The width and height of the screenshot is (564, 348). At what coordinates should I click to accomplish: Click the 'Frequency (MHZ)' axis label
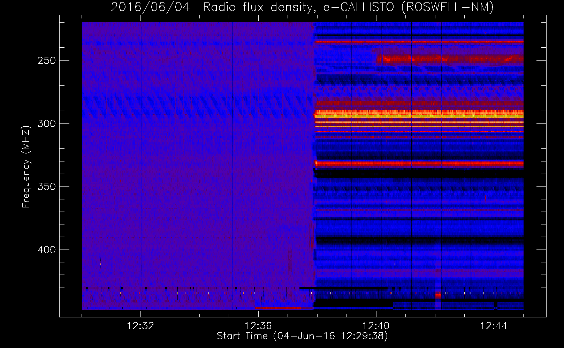coord(26,167)
